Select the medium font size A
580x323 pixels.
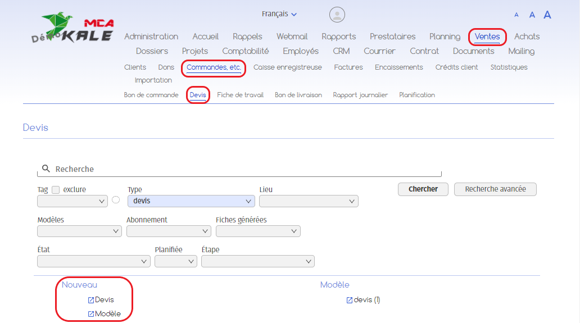[532, 15]
